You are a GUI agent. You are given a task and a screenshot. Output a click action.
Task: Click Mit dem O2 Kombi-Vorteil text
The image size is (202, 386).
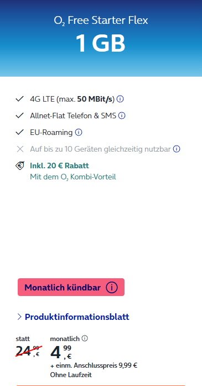click(73, 177)
